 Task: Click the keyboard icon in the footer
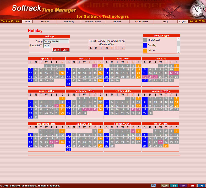click(x=153, y=186)
